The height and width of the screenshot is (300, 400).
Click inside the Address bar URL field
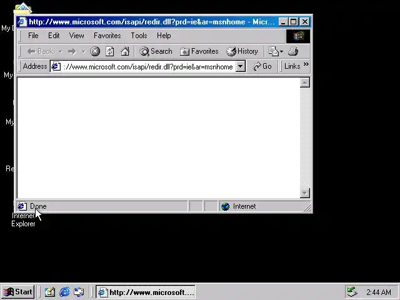148,67
